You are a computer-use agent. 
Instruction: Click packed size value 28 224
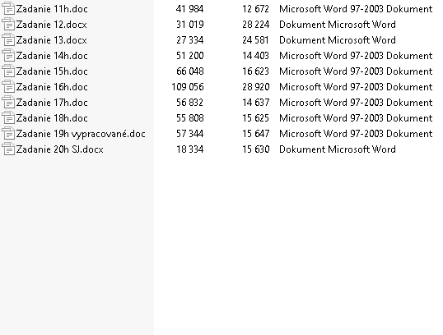tap(256, 25)
